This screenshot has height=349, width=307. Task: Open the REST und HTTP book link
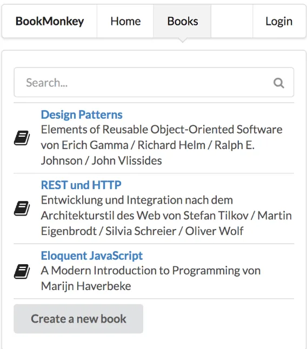coord(81,185)
